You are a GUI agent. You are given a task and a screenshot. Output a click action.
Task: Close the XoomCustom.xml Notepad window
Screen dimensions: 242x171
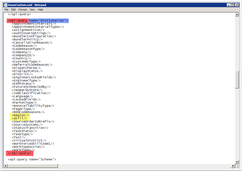tap(237, 5)
